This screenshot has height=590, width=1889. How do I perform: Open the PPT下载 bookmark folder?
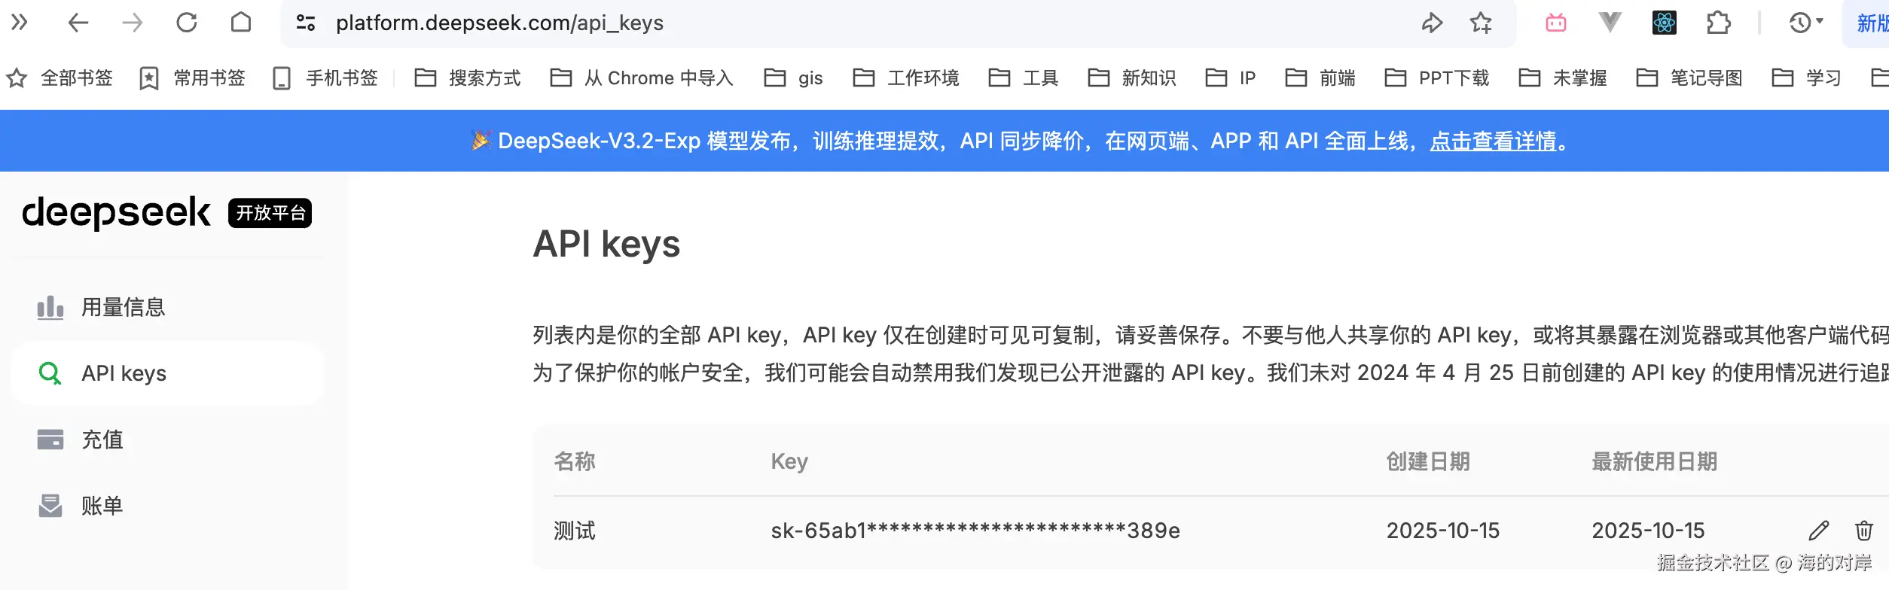click(1437, 78)
